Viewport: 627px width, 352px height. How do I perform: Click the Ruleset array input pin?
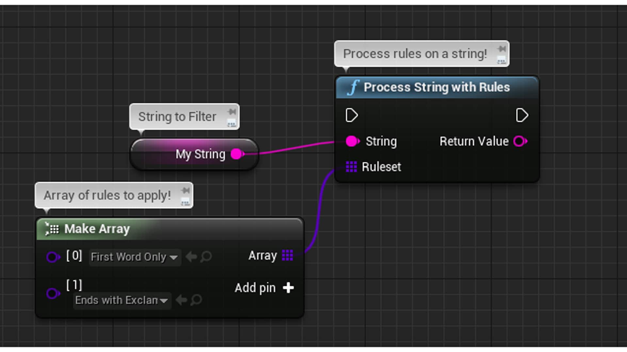click(x=352, y=167)
